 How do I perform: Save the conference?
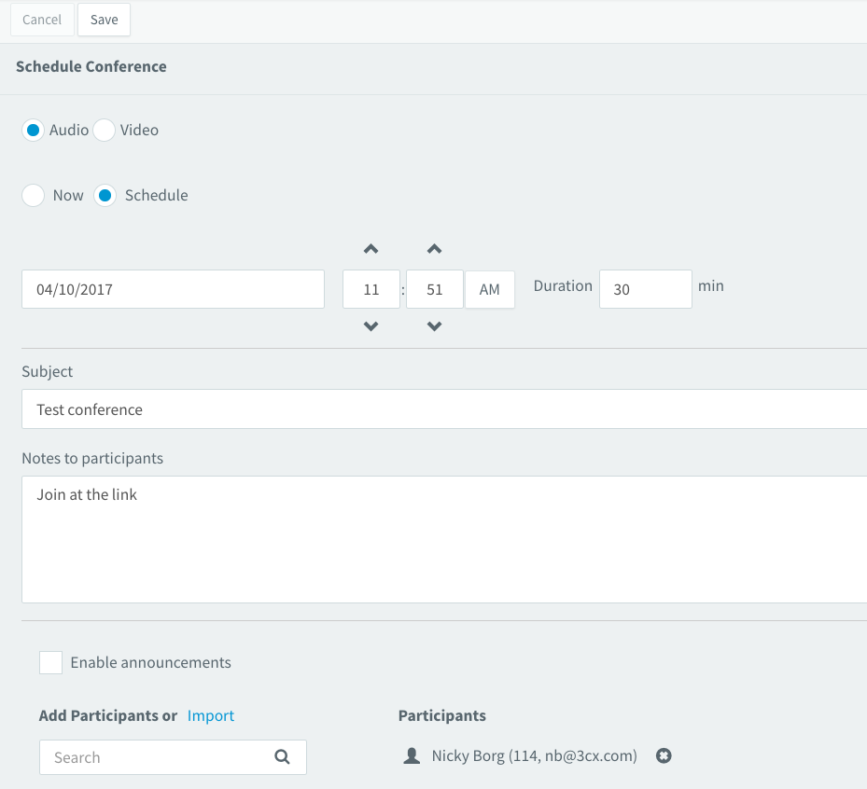(104, 20)
